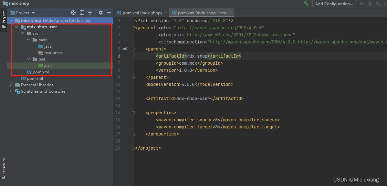Click the Run play icon
The height and width of the screenshot is (186, 387).
(x=362, y=4)
